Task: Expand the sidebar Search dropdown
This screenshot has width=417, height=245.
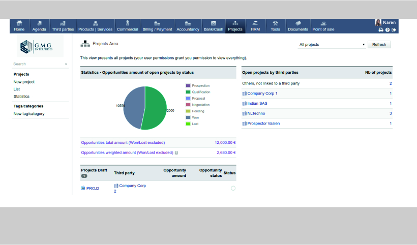Action: pyautogui.click(x=66, y=65)
